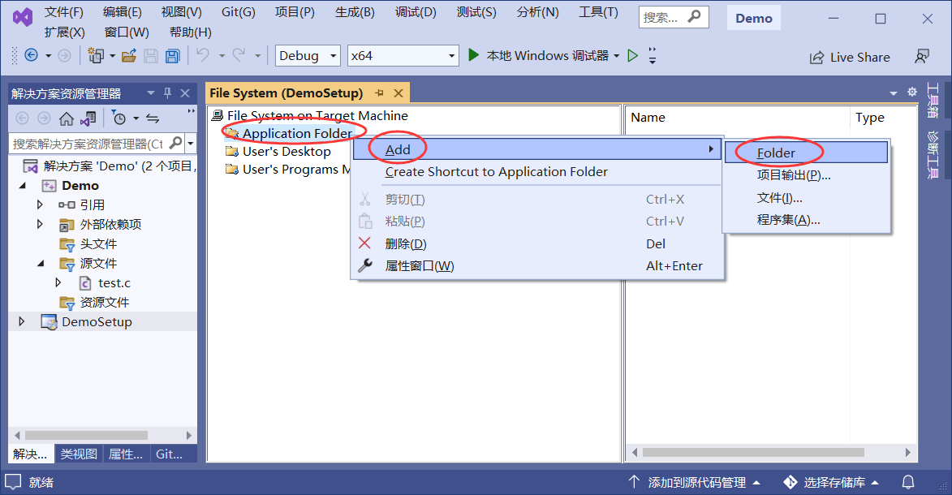Choose Create Shortcut to Application Folder

pos(496,172)
